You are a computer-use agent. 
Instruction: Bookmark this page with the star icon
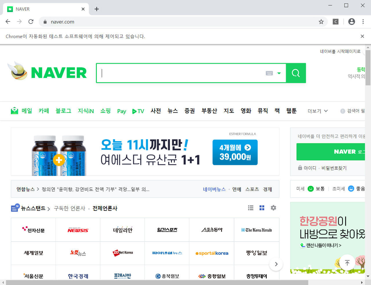321,22
